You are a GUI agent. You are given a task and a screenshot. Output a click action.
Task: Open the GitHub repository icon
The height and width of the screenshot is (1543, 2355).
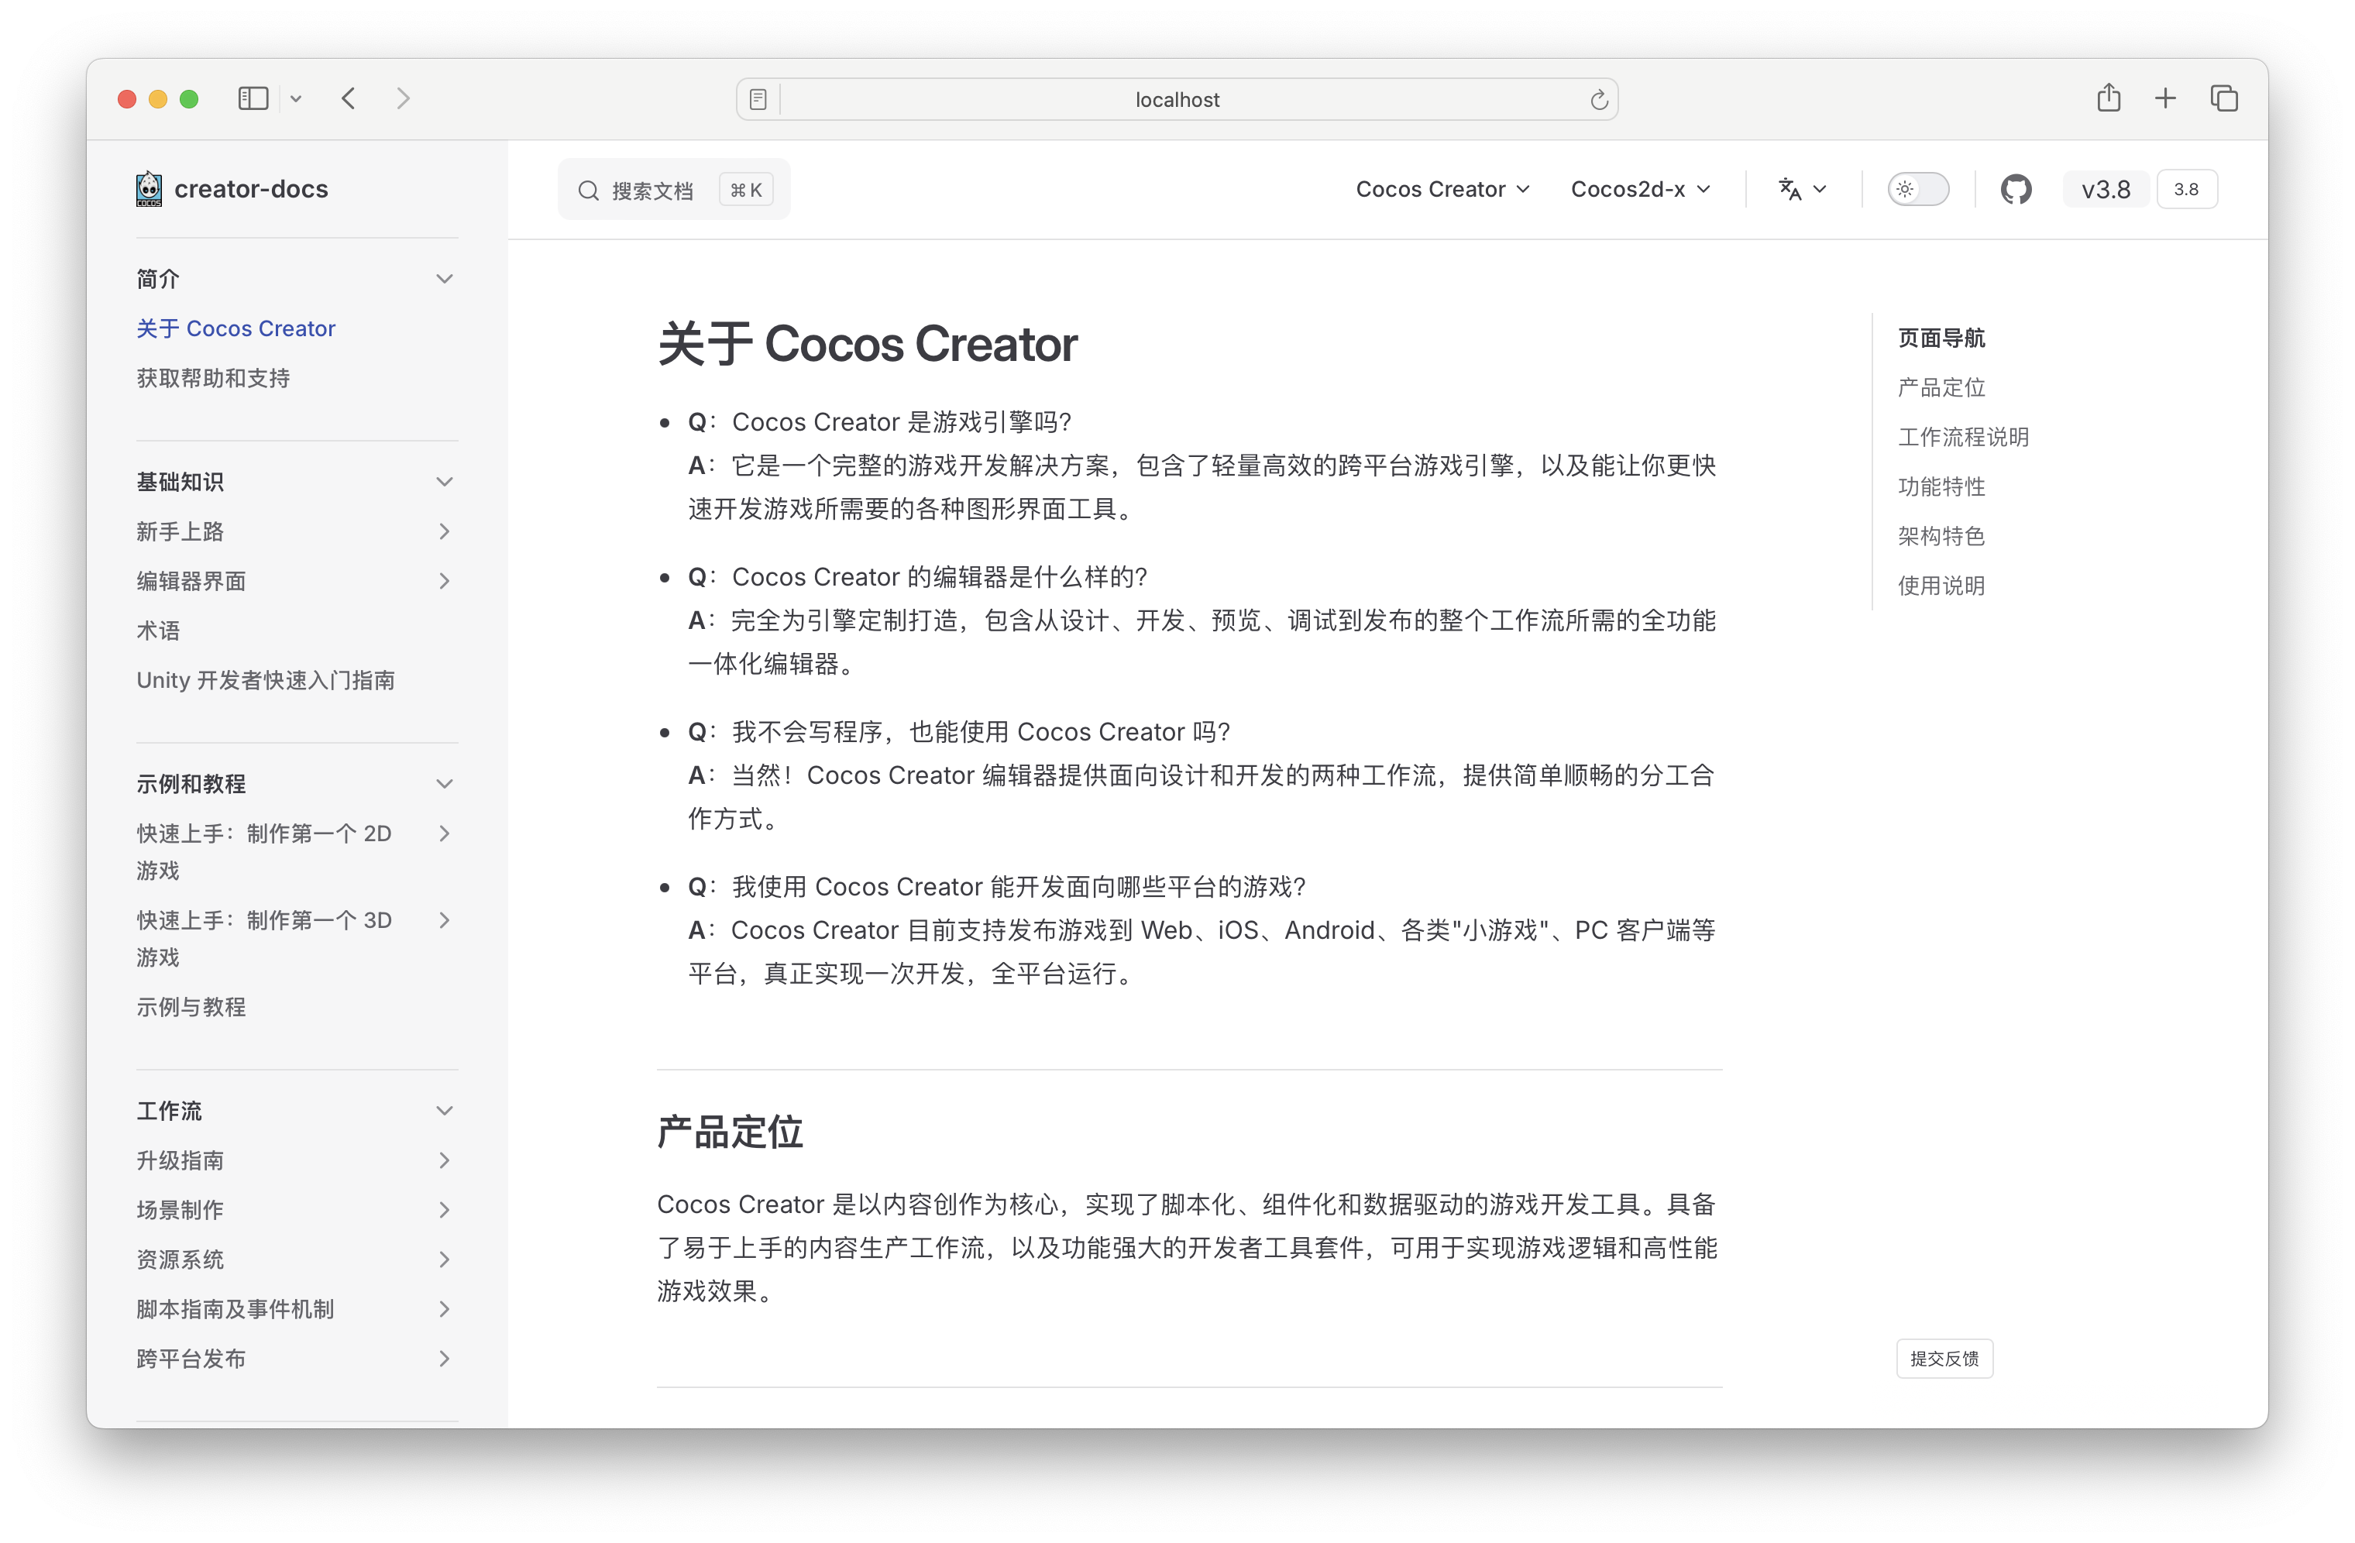click(2015, 189)
